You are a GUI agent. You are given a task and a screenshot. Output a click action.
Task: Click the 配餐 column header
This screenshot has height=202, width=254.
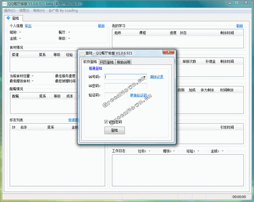15,96
